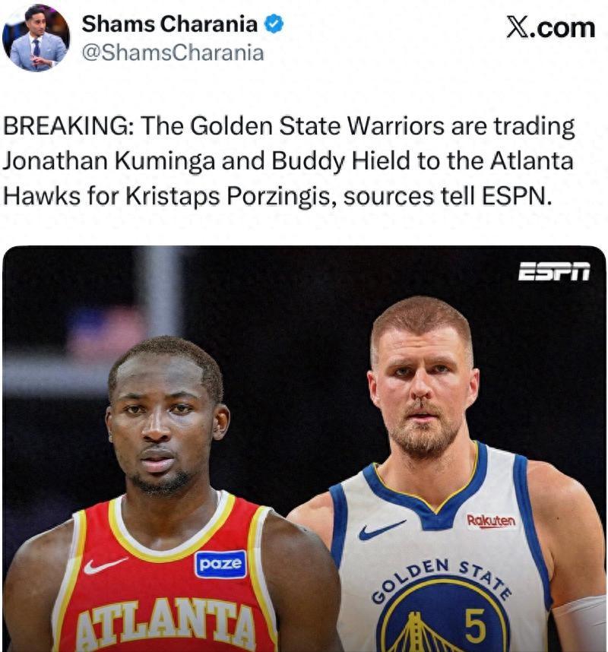The image size is (608, 652).
Task: Click the words 'Jonathan Kuminga' in tweet
Action: pos(109,161)
